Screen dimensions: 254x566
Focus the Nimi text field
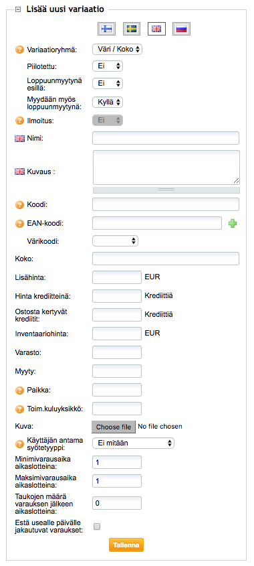pyautogui.click(x=166, y=138)
